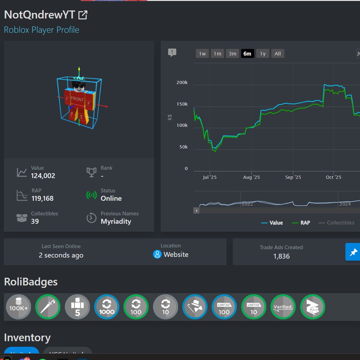
Task: Click the 2022 marker in chart navigator
Action: pyautogui.click(x=247, y=204)
